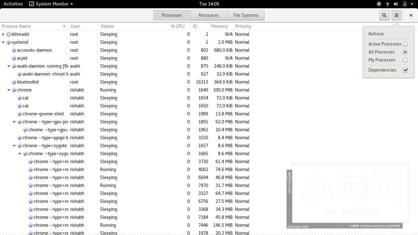
Task: Click the cat process icon, ID 1654
Action: coord(20,98)
